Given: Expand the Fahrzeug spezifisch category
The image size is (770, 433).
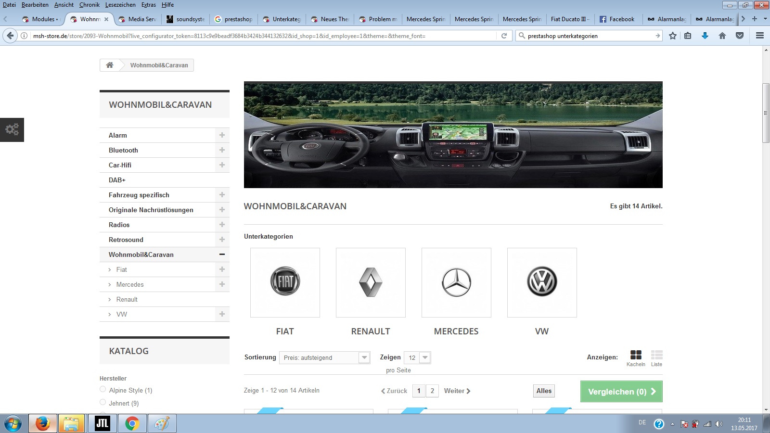Looking at the screenshot, I should [x=222, y=195].
